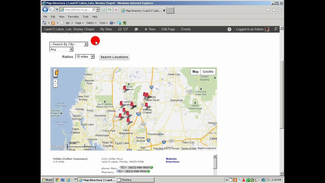Open the Help menu
This screenshot has height=183, width=325.
click(95, 17)
